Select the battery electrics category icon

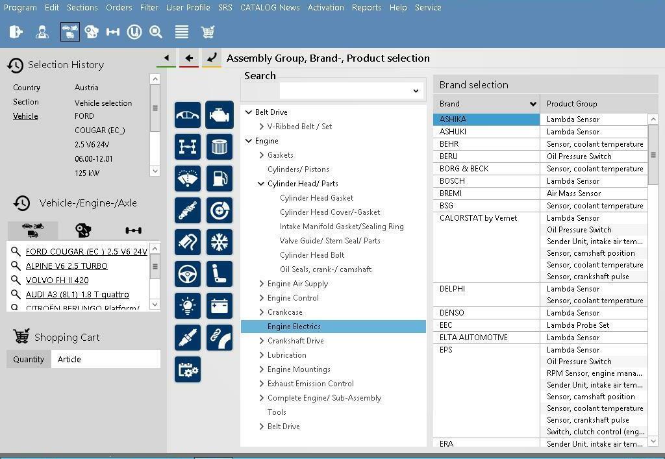pos(220,306)
